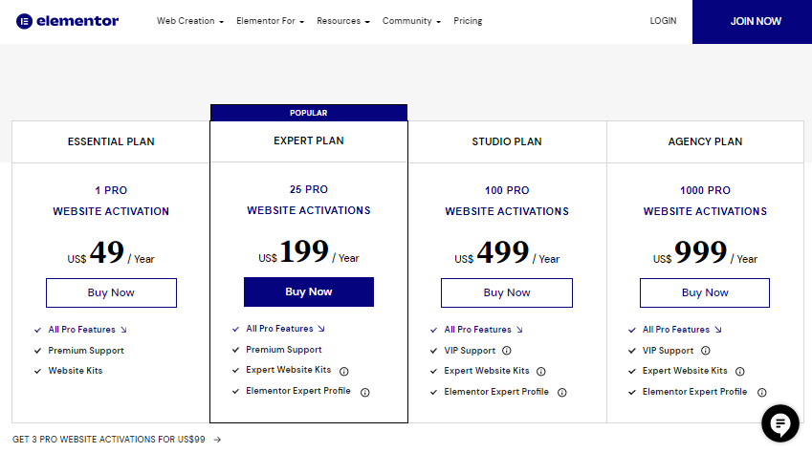Click arrow icon after the US$99 offer
Screen dimensions: 812x453
217,440
